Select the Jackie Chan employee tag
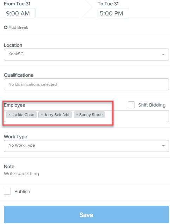The image size is (170, 224). 21,115
